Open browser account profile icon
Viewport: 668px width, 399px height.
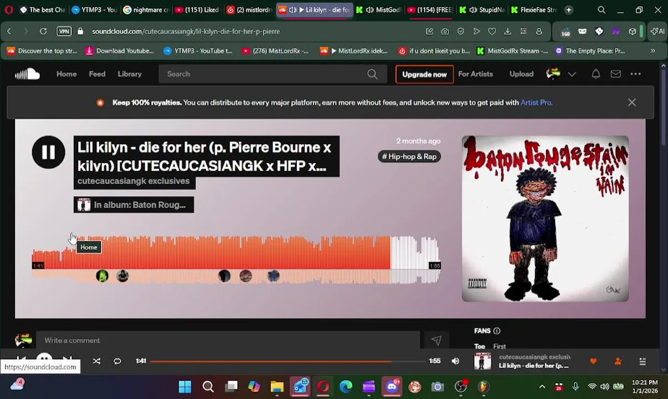click(x=539, y=32)
